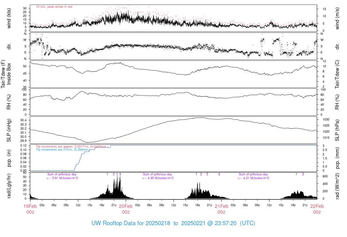
Task: Click the '4.21 MJoules/m^2' previous-day sum
Action: pyautogui.click(x=253, y=178)
